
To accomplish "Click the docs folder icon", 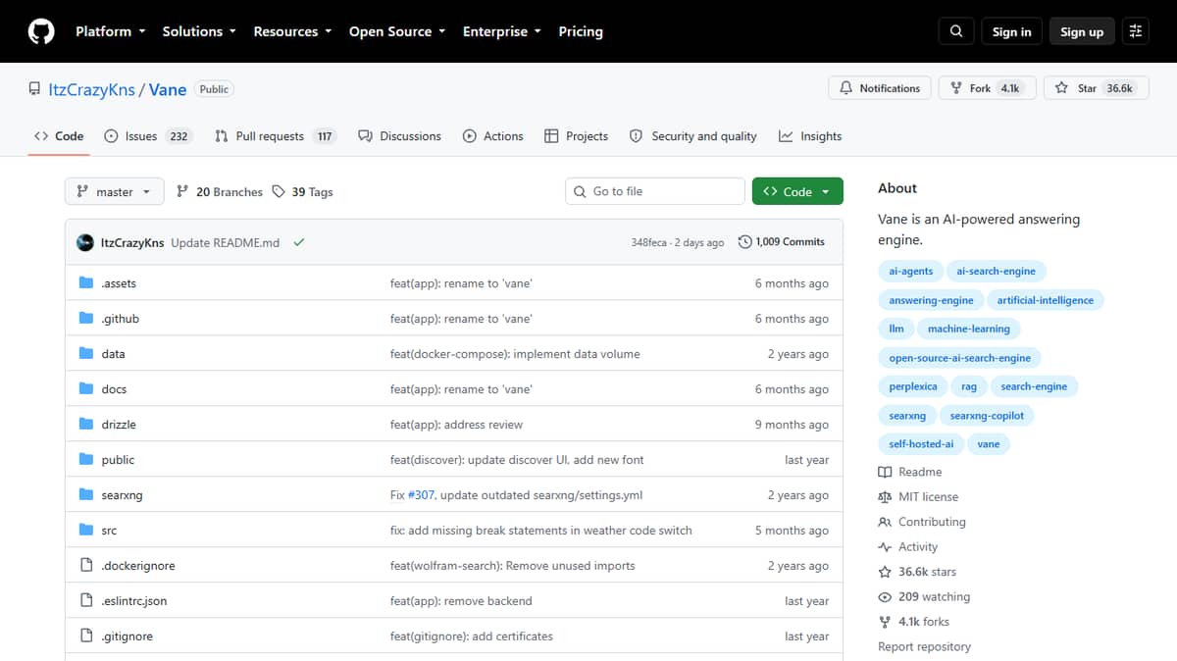I will (x=85, y=389).
